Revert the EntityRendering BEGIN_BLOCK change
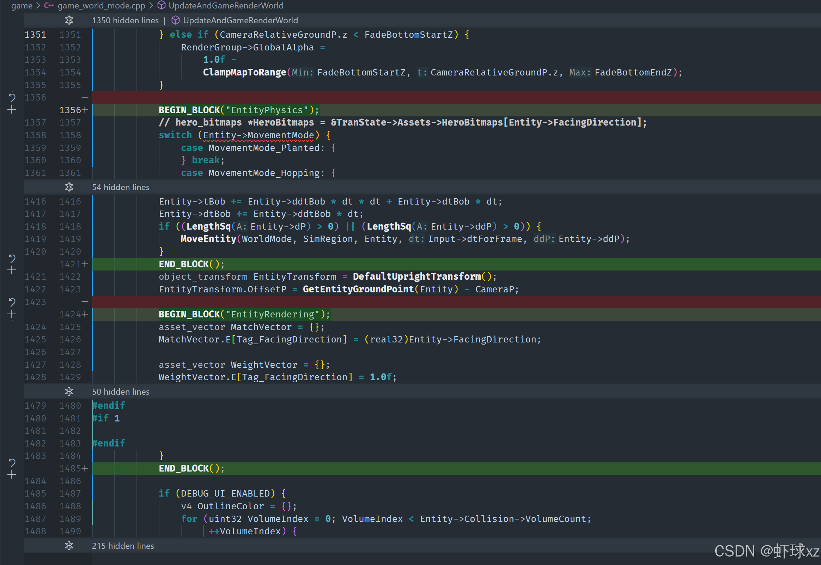 pos(12,302)
